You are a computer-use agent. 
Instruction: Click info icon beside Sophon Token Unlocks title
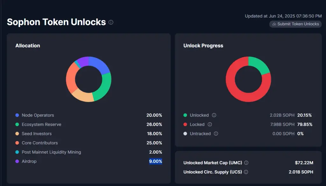pos(111,22)
